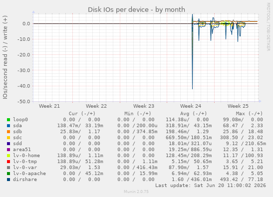The width and height of the screenshot is (273, 197).
Task: Click the -40.0 y-axis label
Action: pyautogui.click(x=24, y=86)
